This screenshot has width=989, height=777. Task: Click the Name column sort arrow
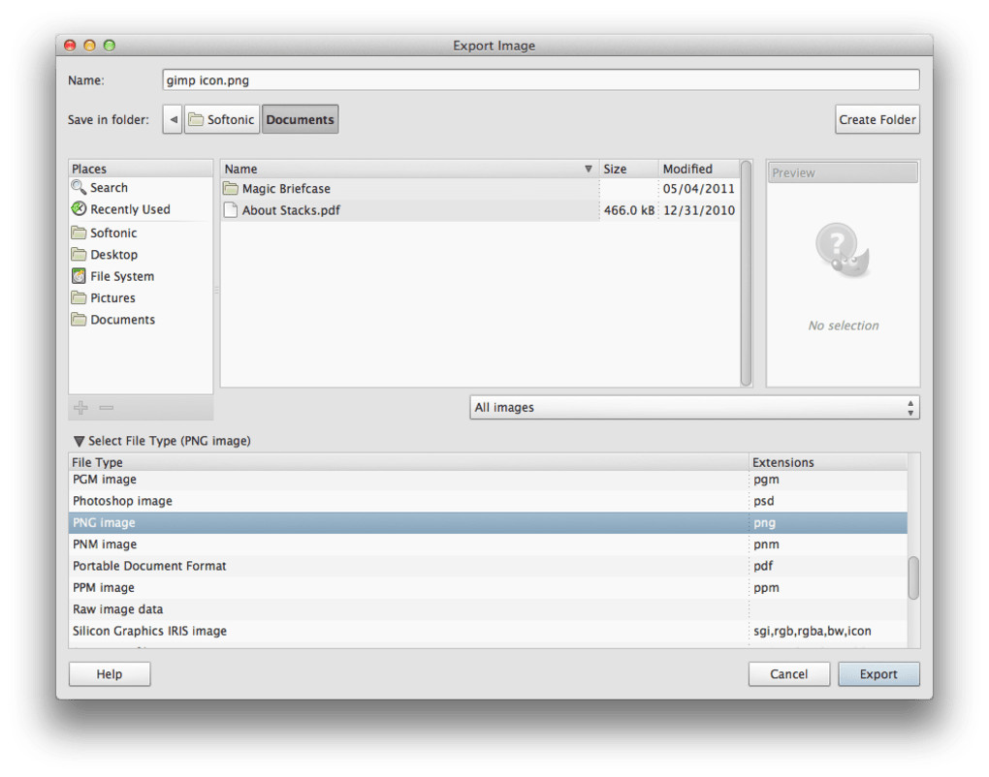[x=588, y=169]
